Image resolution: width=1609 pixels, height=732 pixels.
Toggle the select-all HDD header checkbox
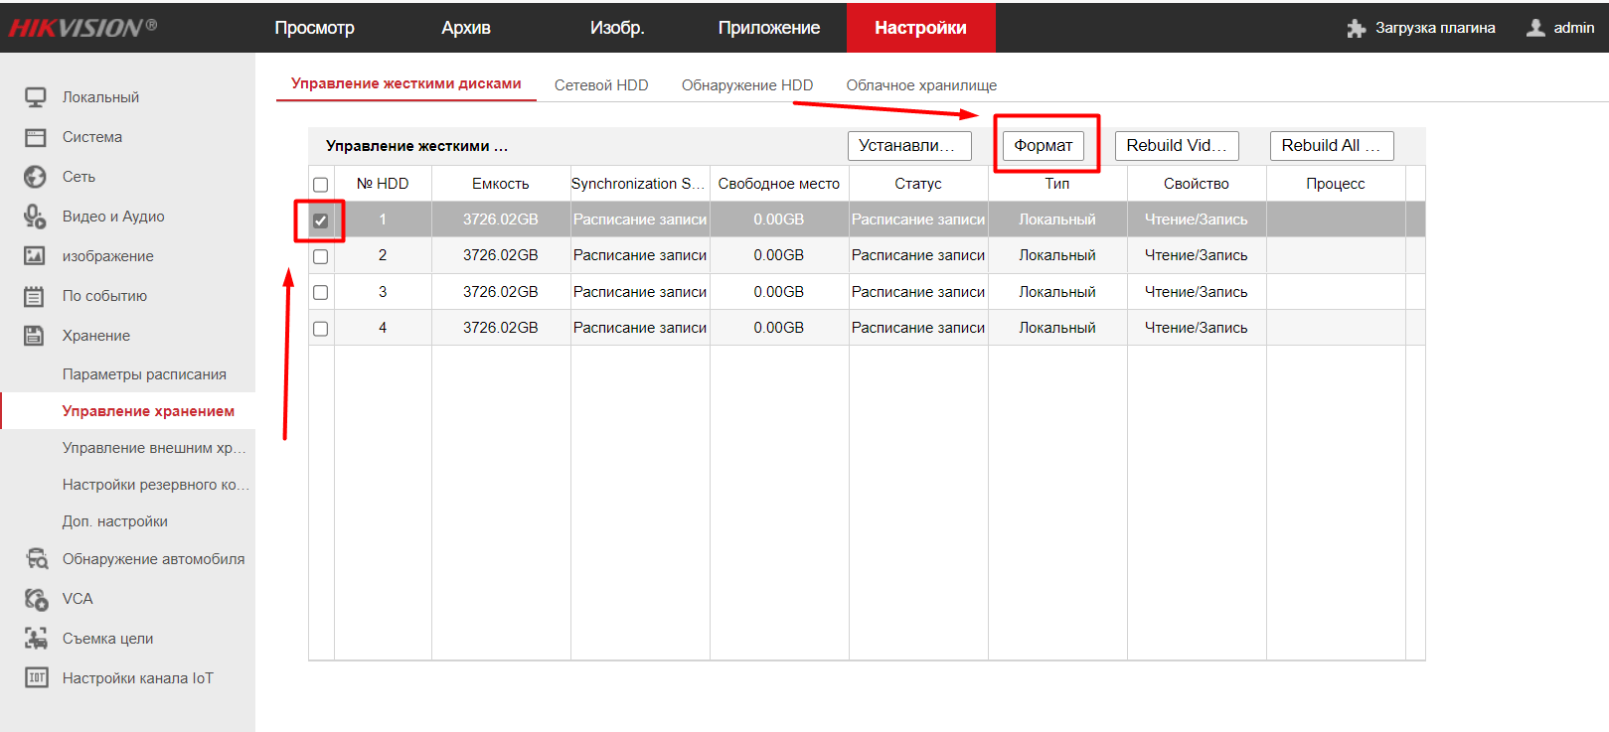(x=320, y=185)
